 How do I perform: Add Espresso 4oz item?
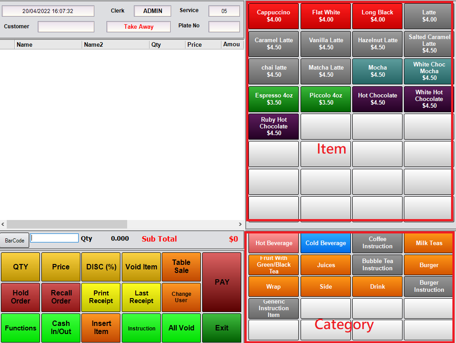(274, 99)
